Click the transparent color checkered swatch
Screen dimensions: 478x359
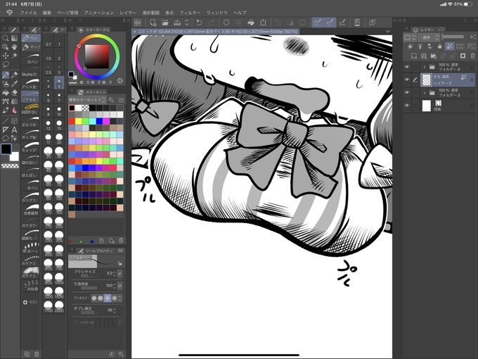tap(10, 165)
